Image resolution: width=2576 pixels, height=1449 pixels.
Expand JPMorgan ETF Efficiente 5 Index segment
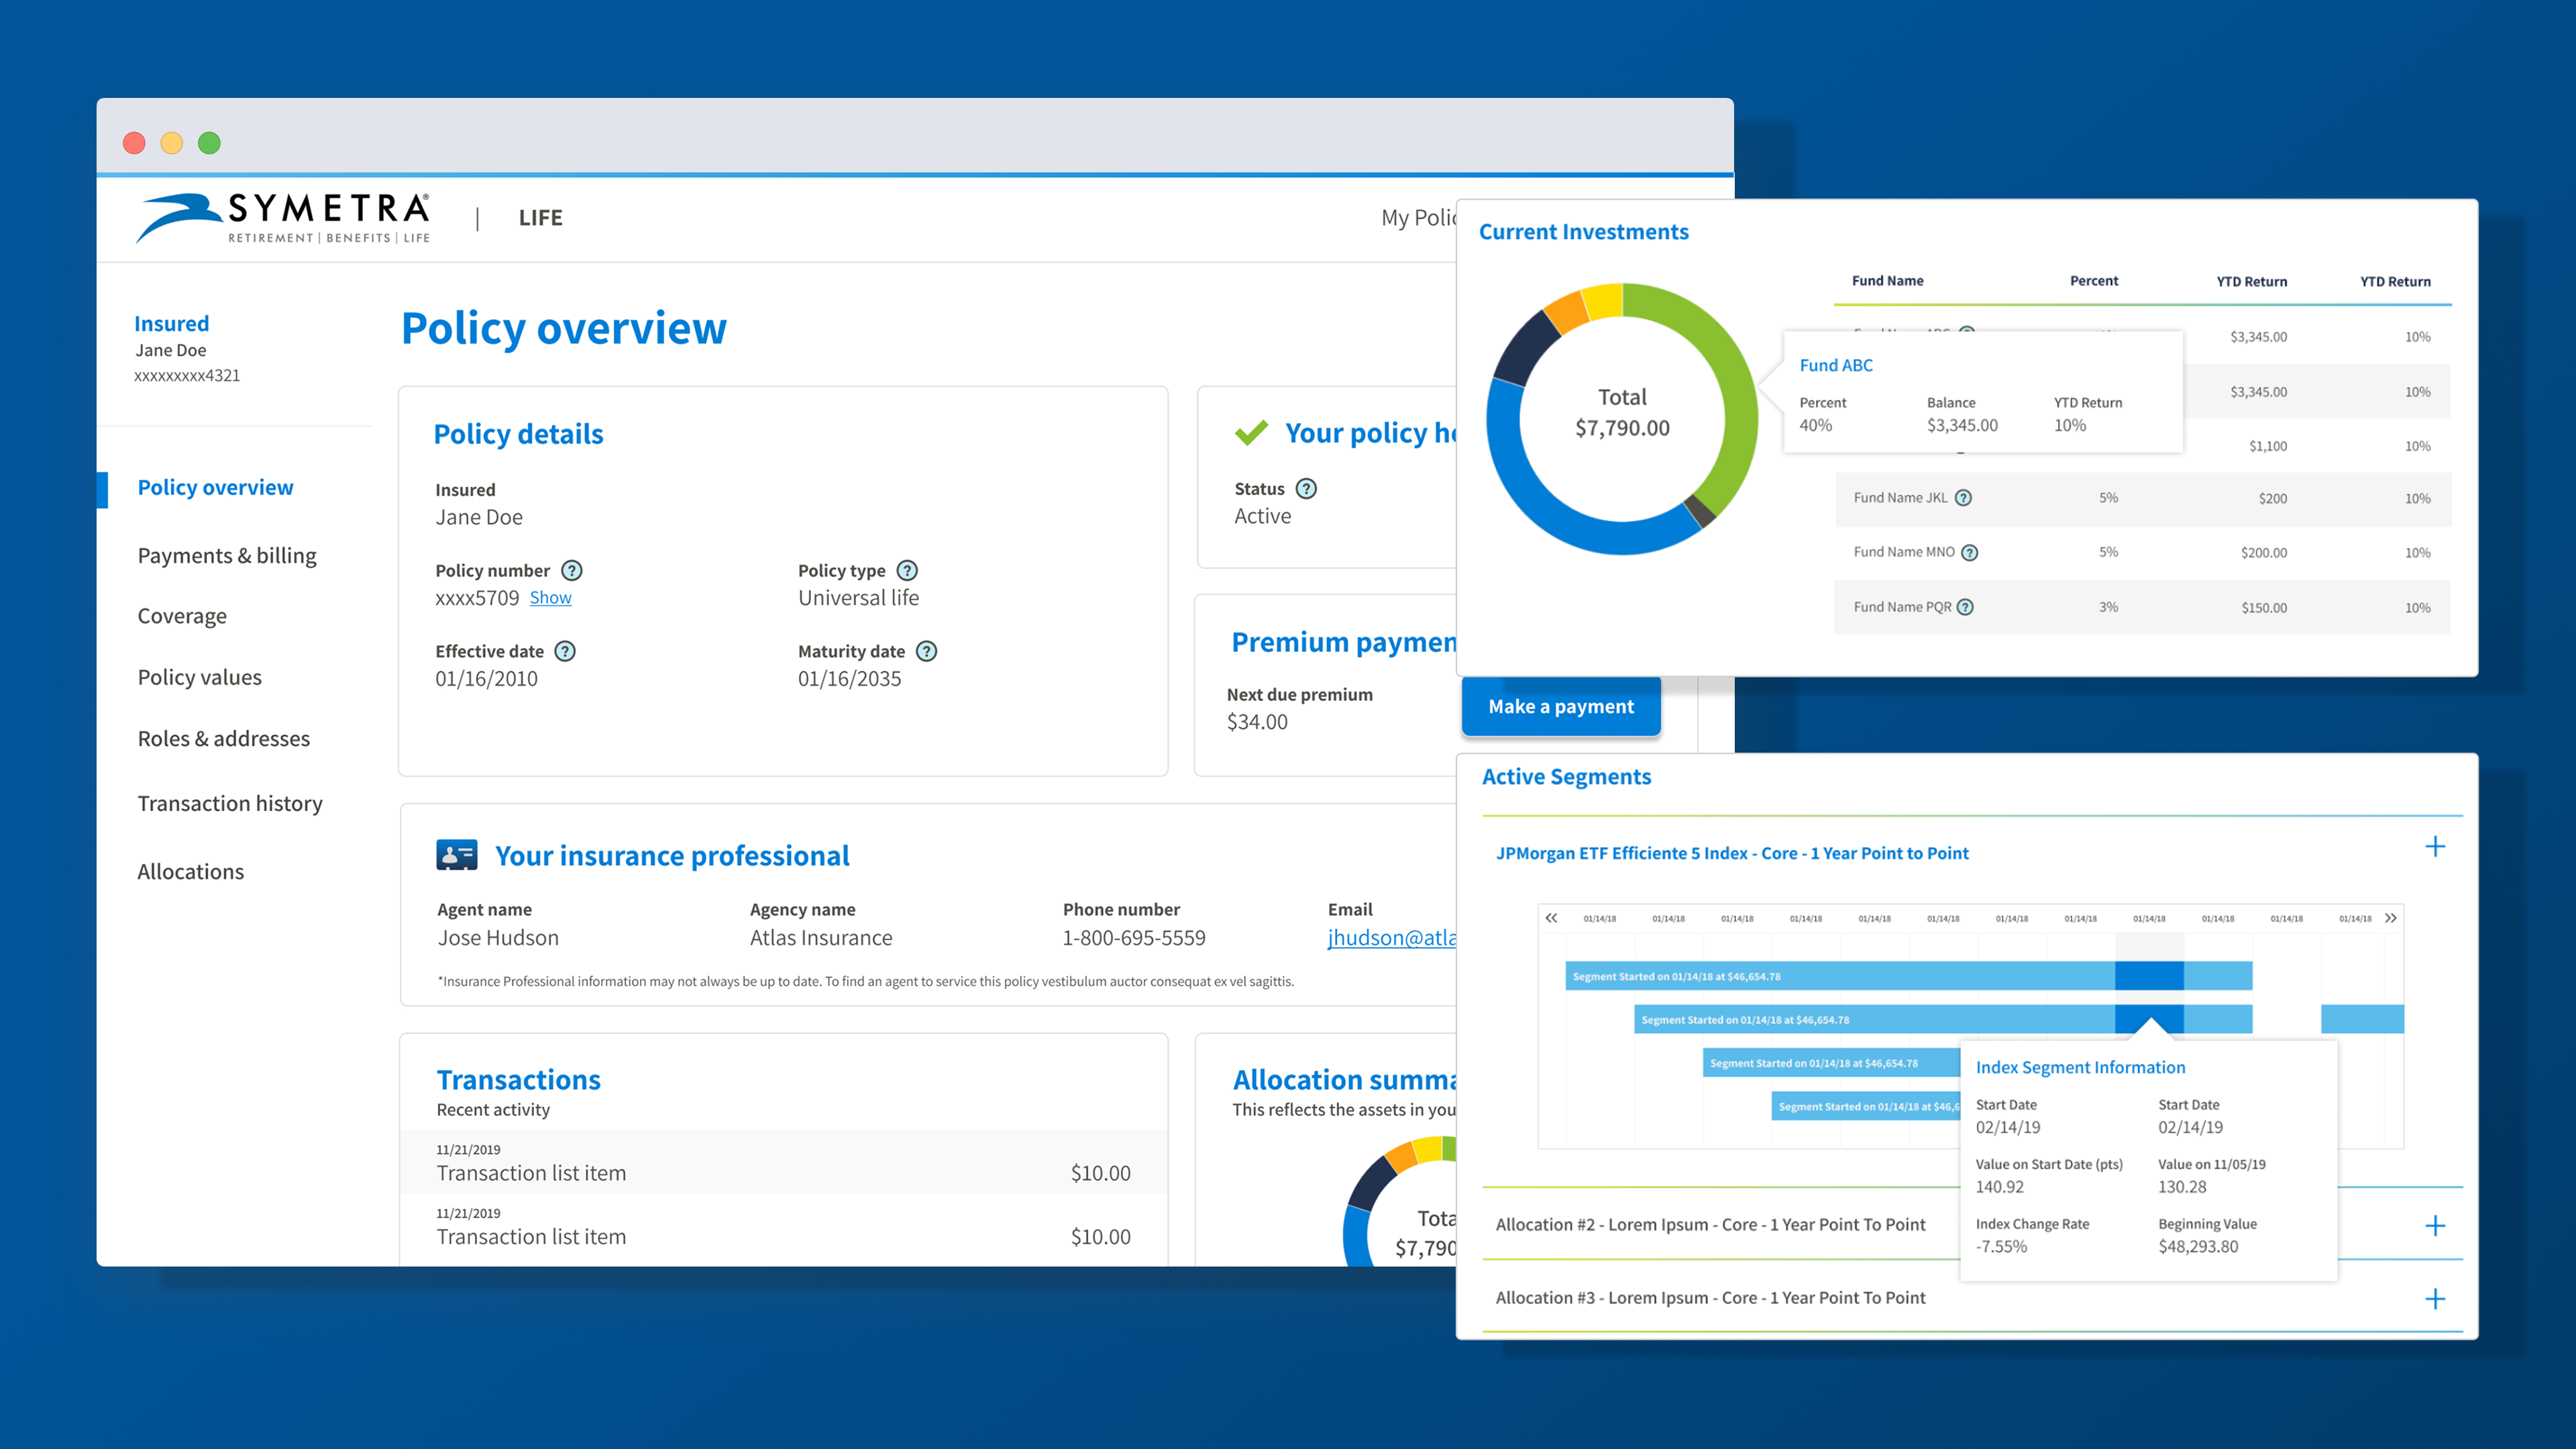(2435, 847)
